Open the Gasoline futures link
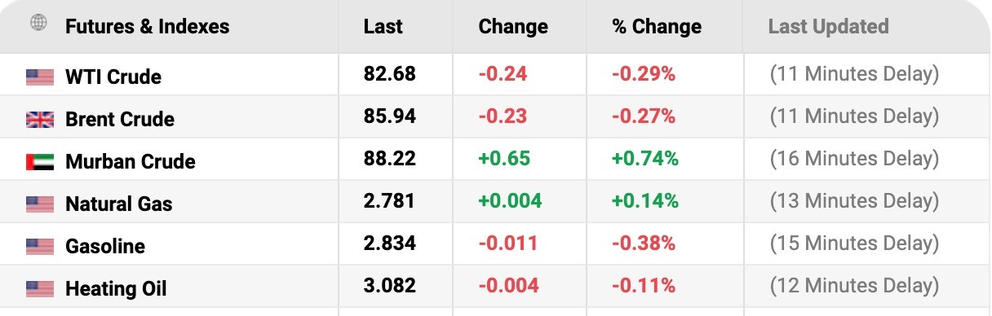This screenshot has width=992, height=316. click(105, 247)
